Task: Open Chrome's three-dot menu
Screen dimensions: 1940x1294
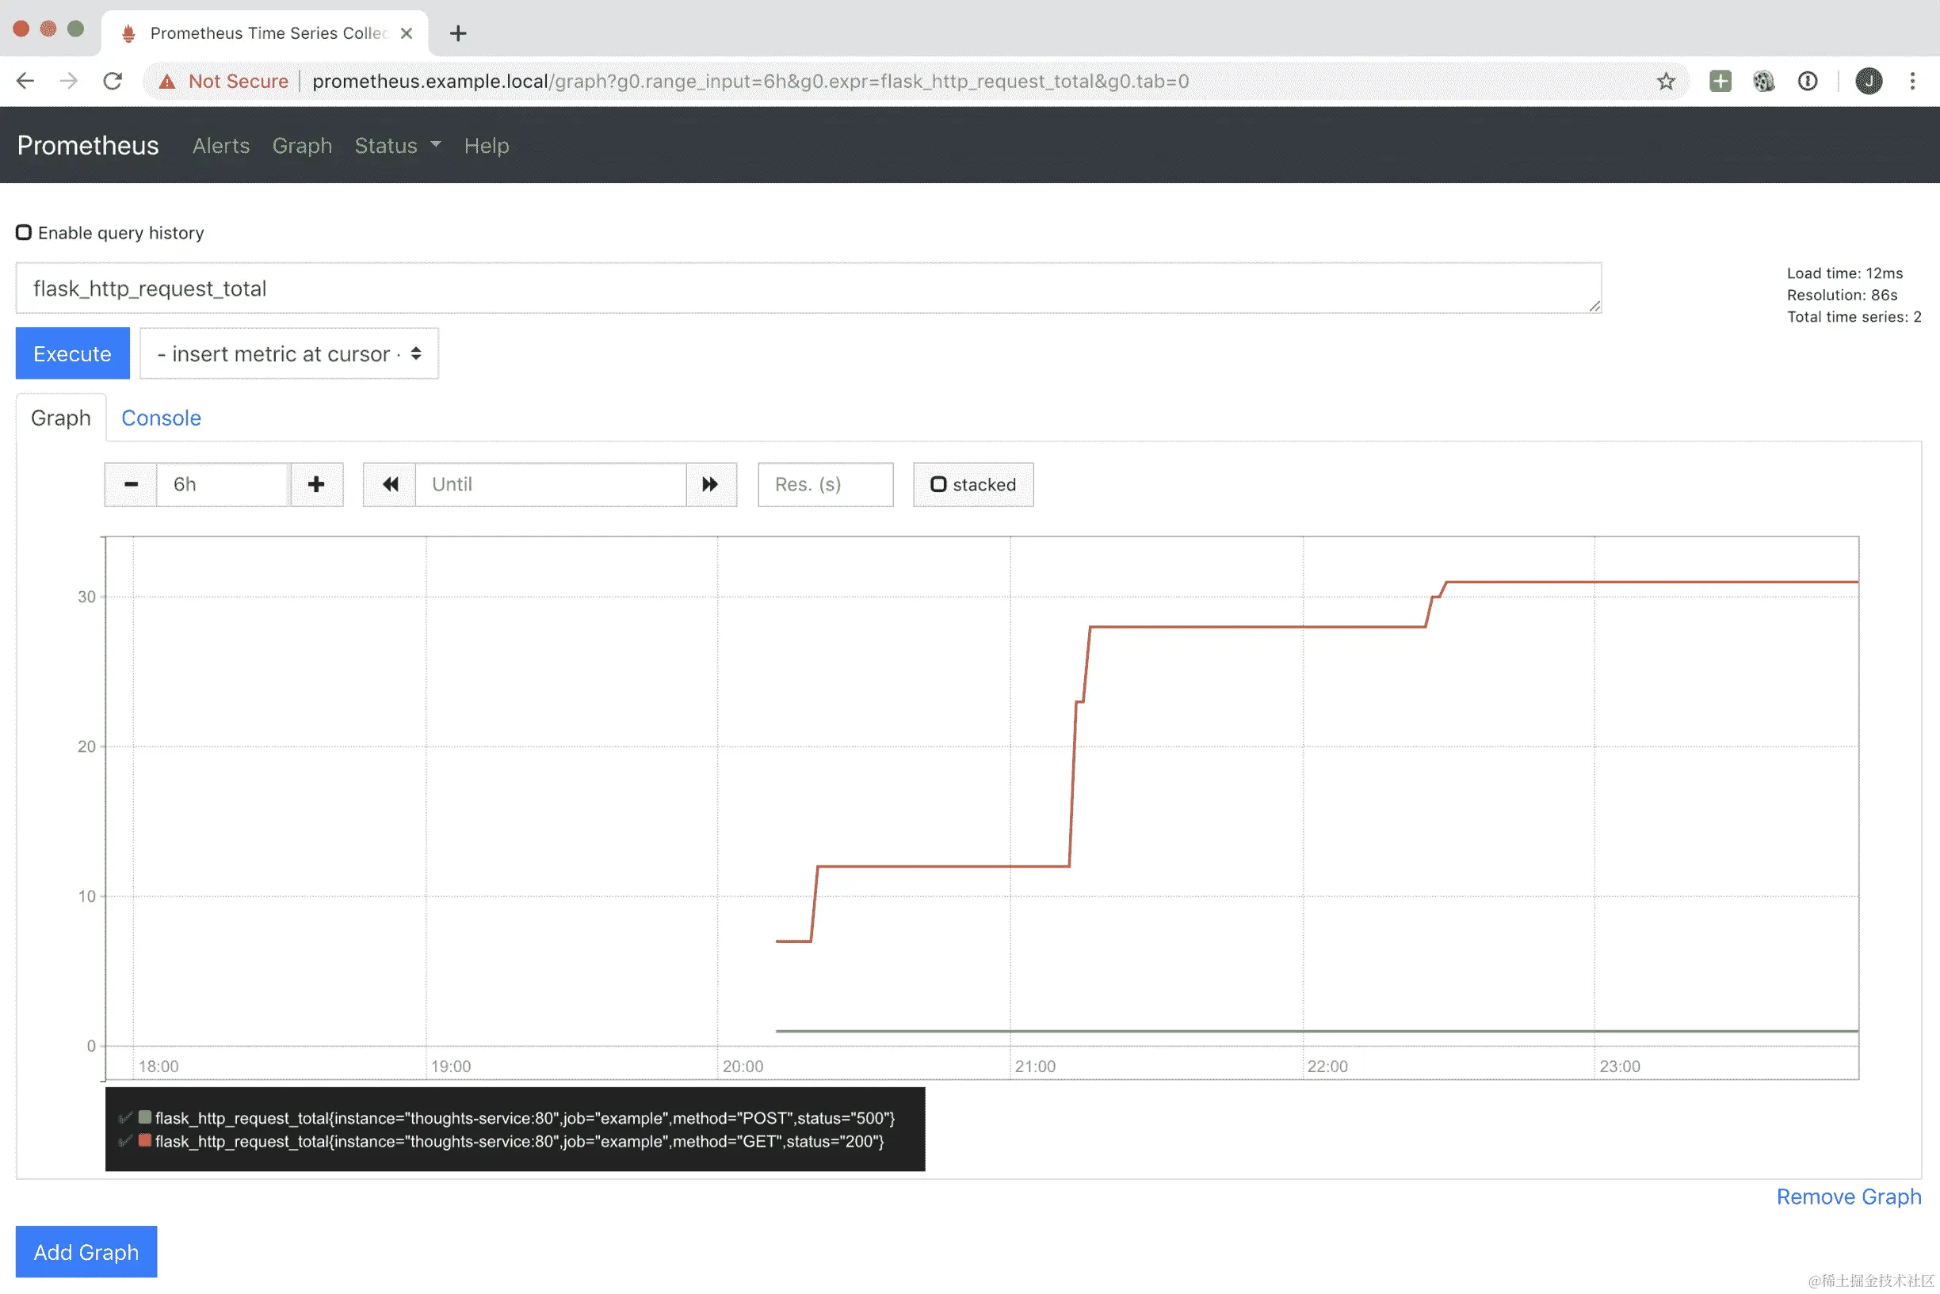Action: 1912,81
